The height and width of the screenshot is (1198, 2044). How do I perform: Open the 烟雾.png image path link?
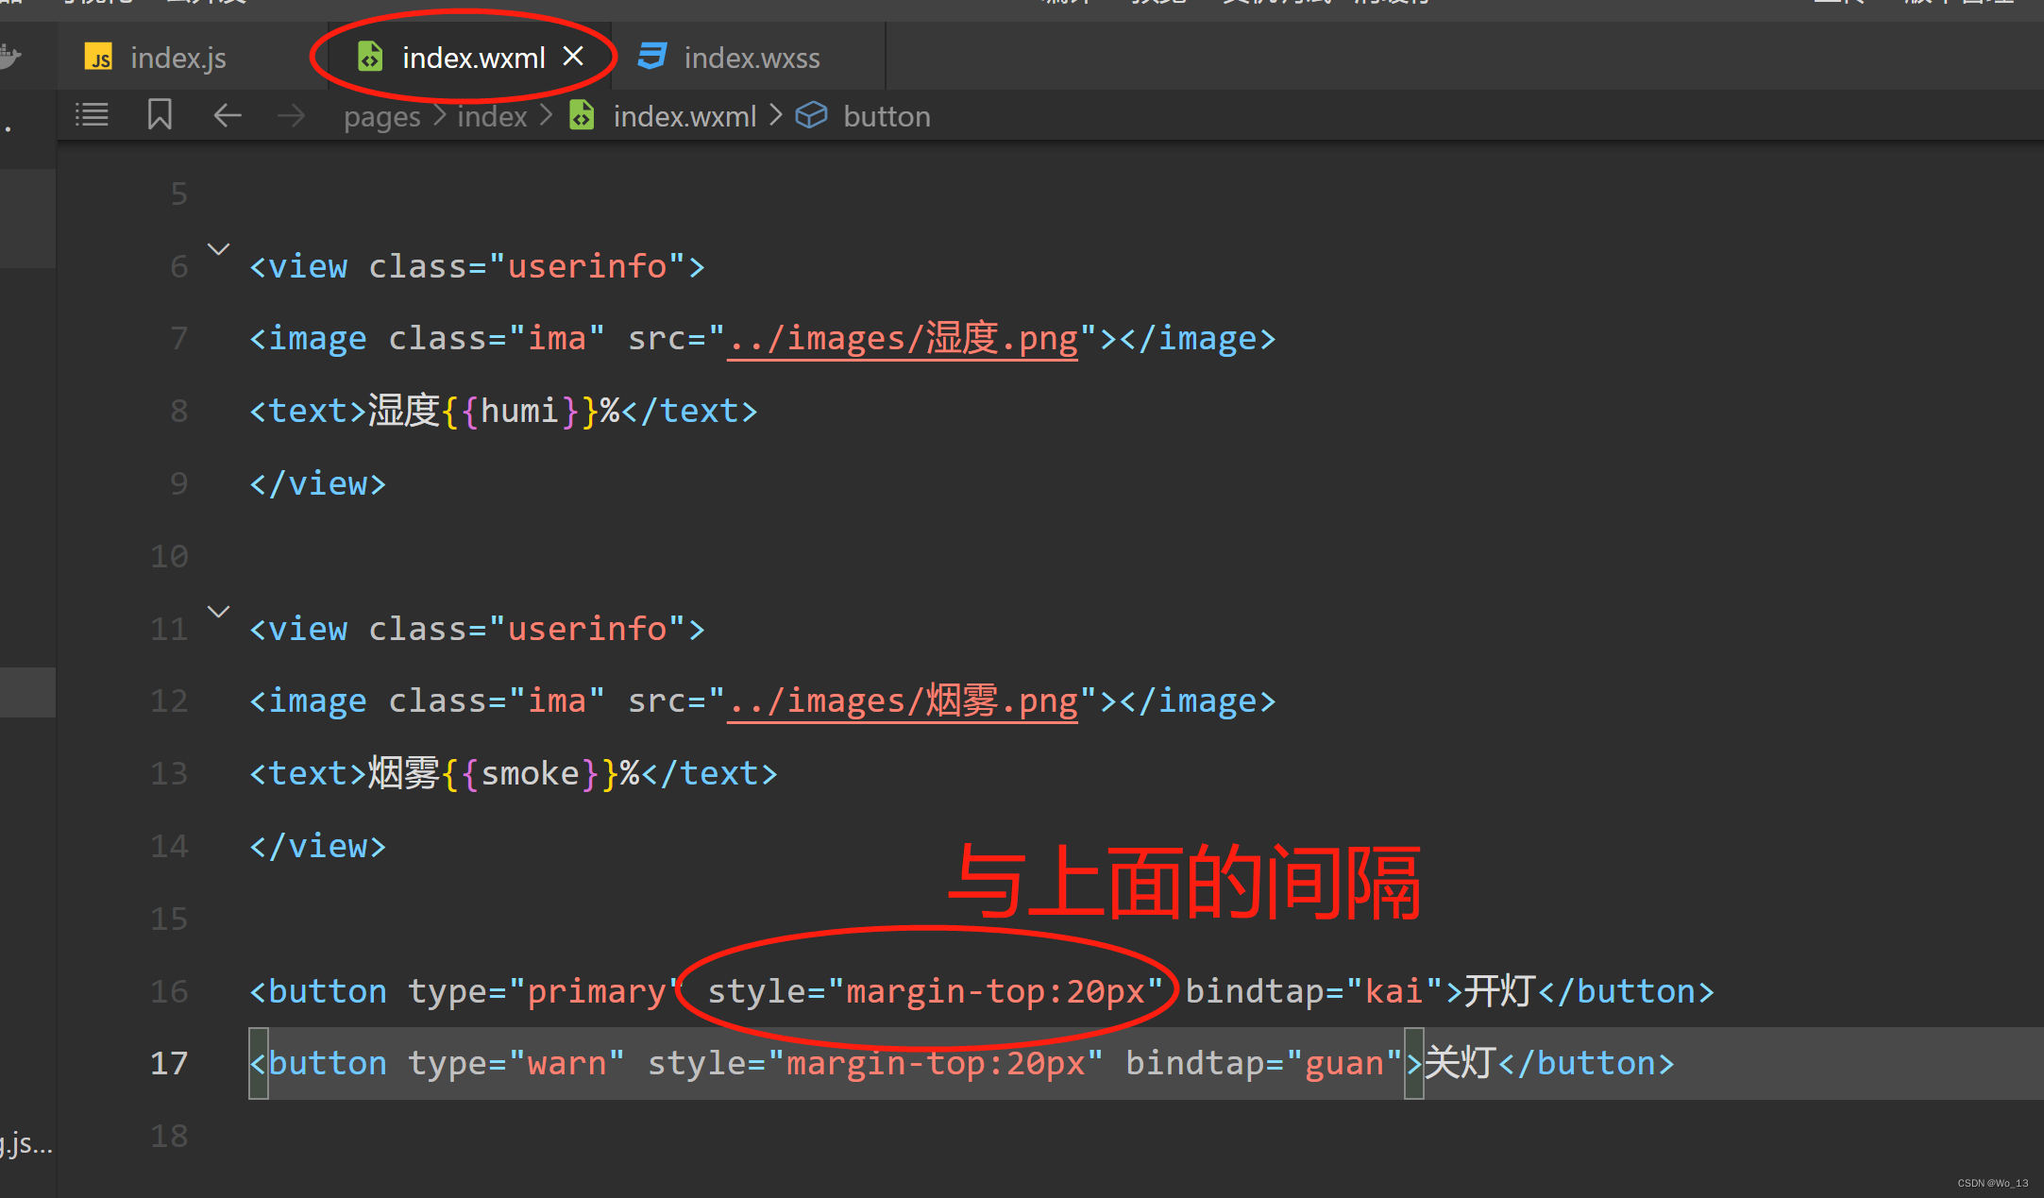click(x=902, y=701)
